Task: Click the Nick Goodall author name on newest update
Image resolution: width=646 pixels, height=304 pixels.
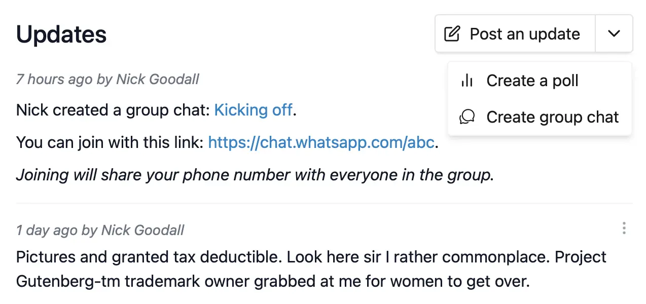Action: [158, 79]
